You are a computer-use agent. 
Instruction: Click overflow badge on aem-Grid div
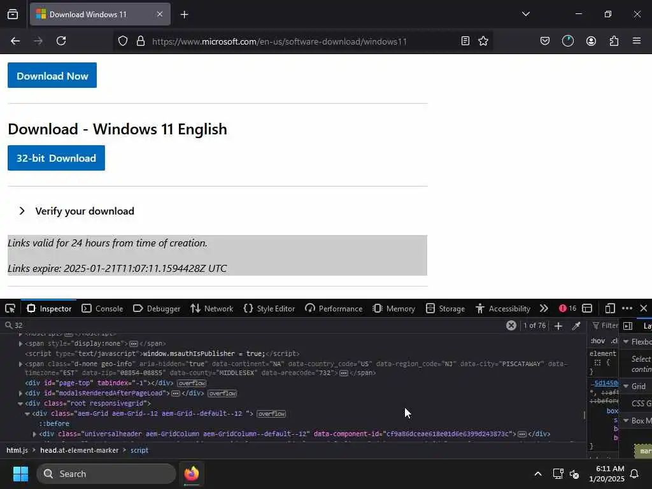coord(271,414)
